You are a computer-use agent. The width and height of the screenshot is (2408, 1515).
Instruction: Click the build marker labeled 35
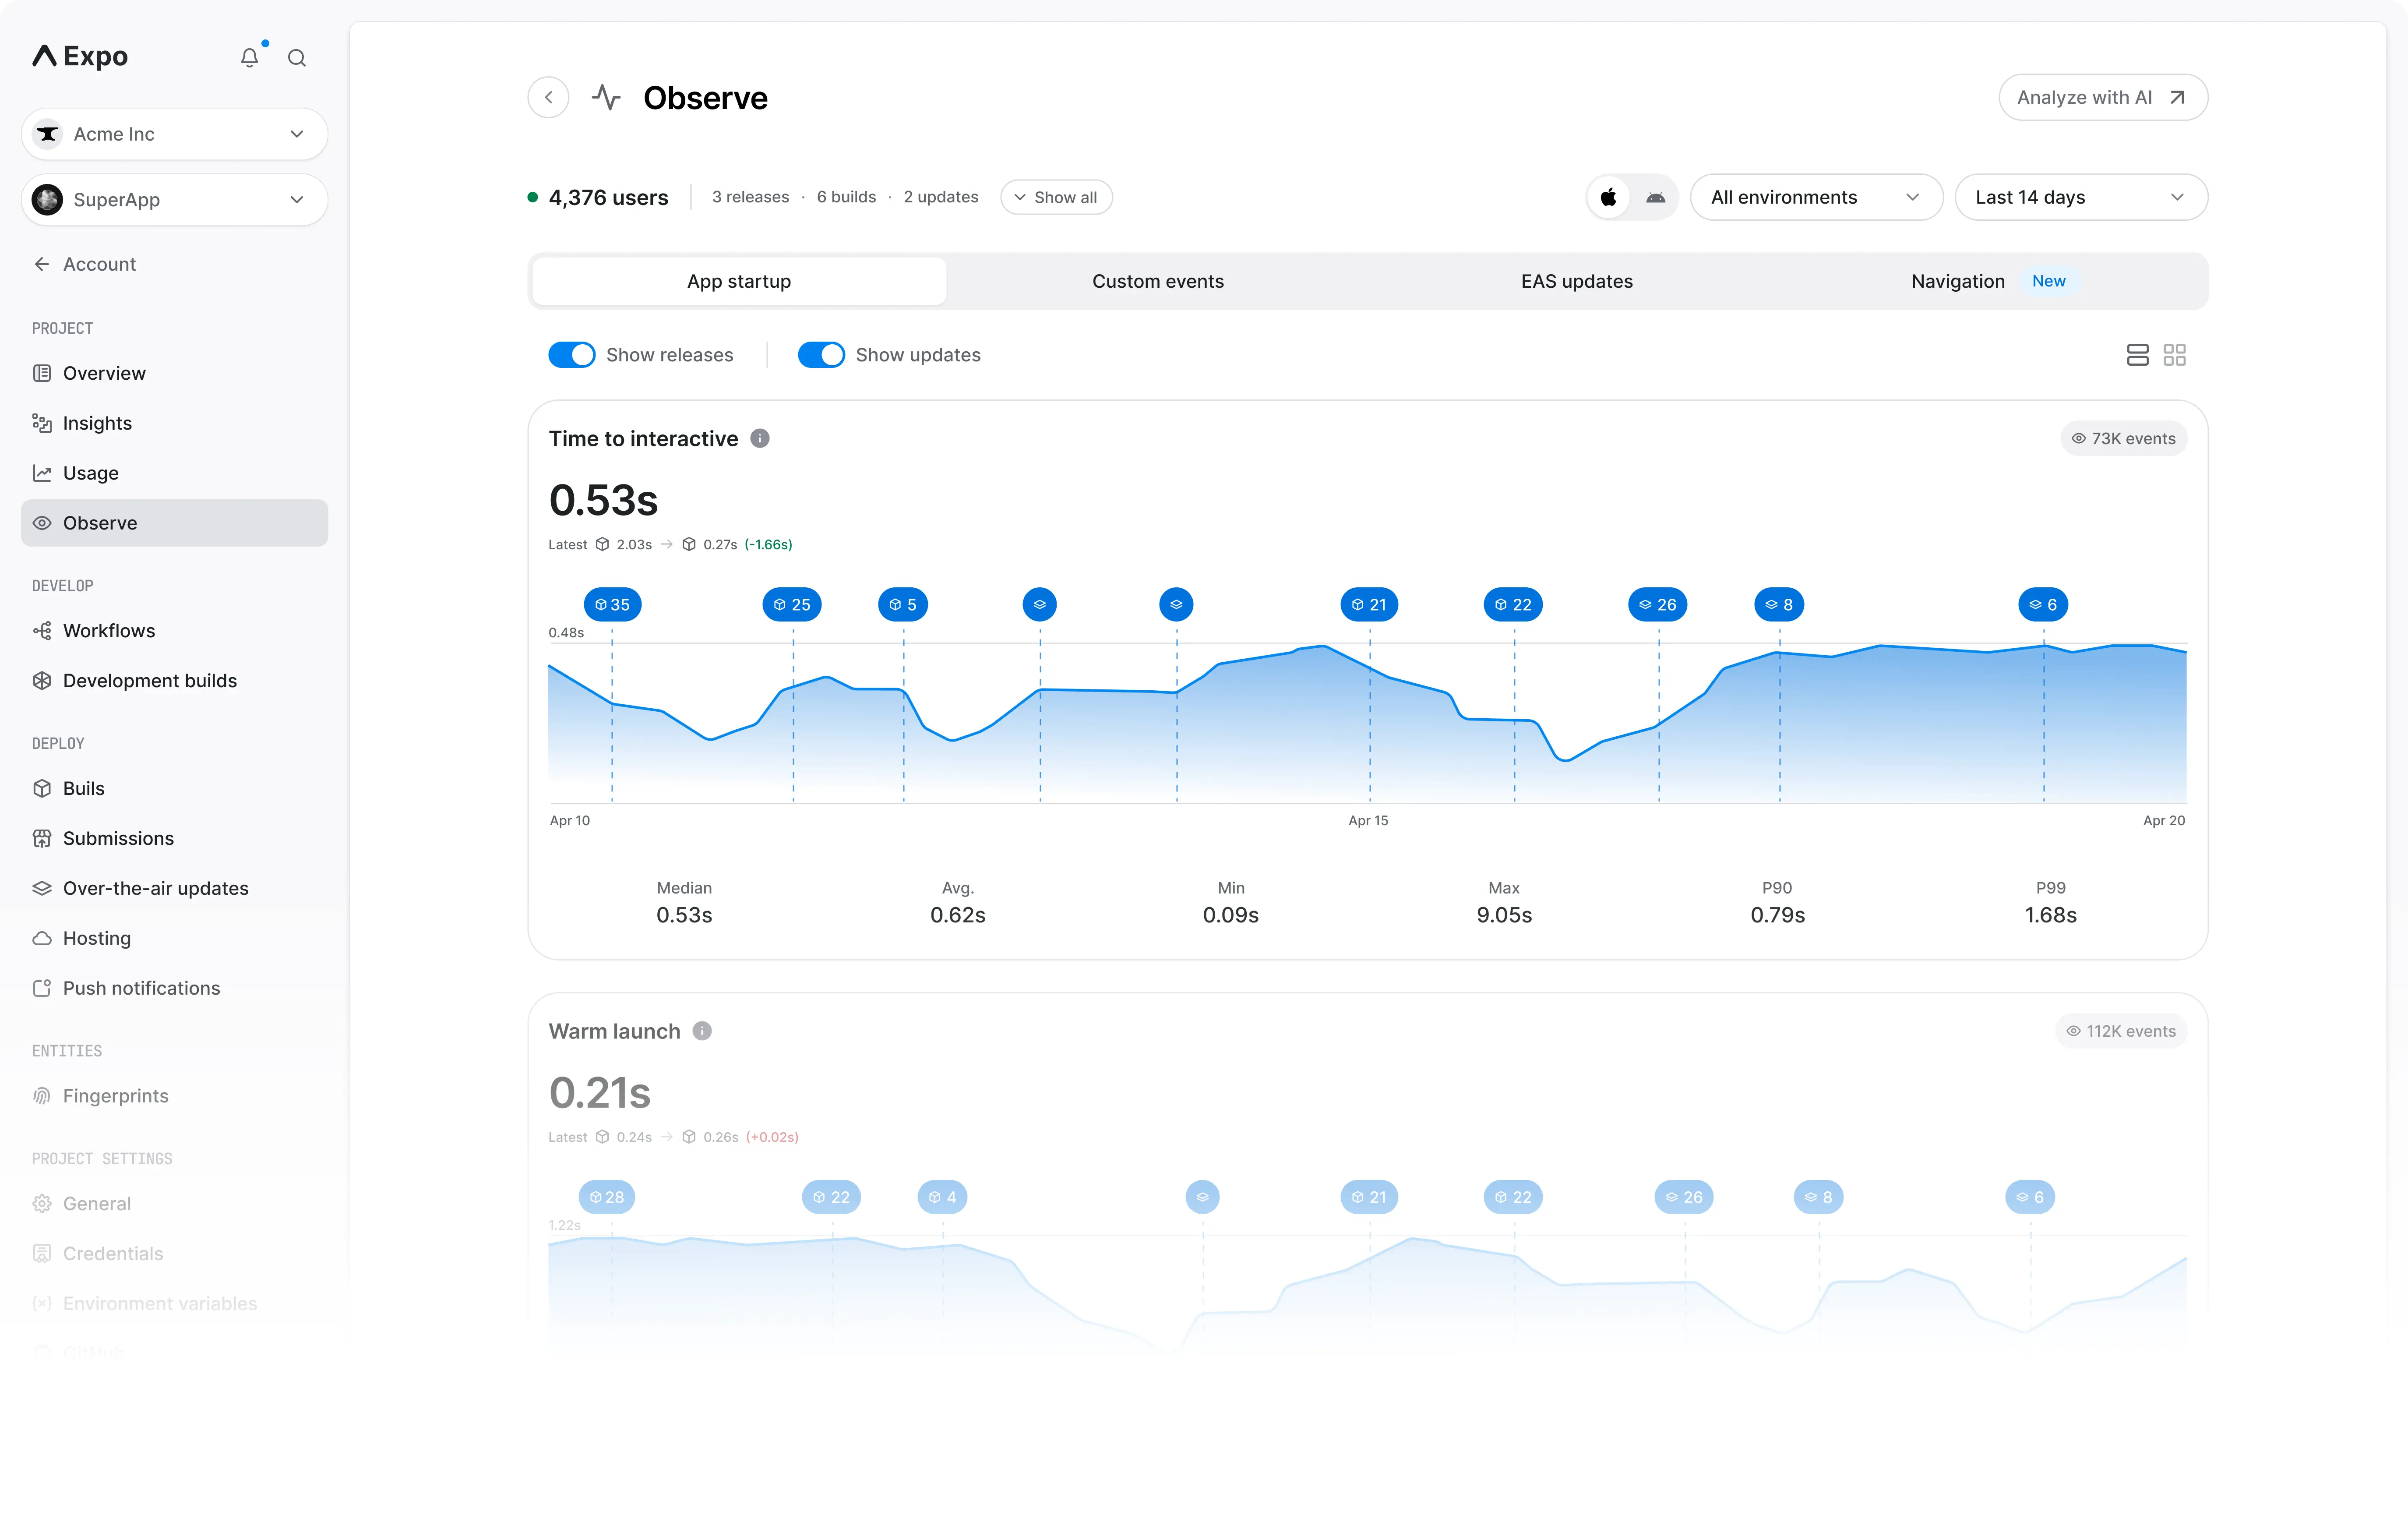click(x=612, y=604)
